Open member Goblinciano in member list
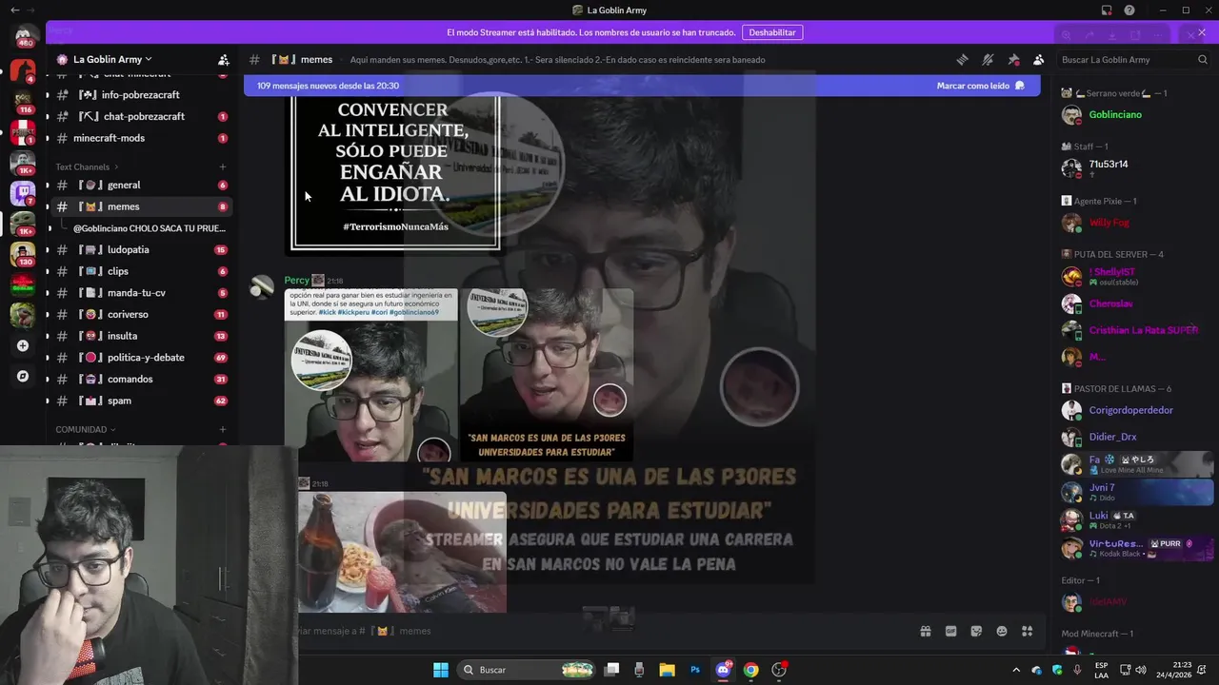Screen dimensions: 1219x685 (1135, 115)
